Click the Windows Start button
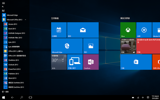The height and width of the screenshot is (100, 160). [x=3, y=97]
